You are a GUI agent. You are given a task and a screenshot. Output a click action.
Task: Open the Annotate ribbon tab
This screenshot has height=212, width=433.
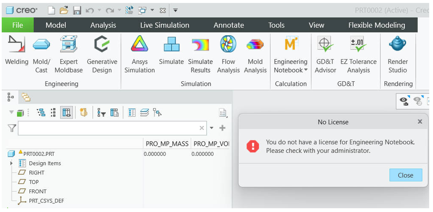click(x=228, y=25)
